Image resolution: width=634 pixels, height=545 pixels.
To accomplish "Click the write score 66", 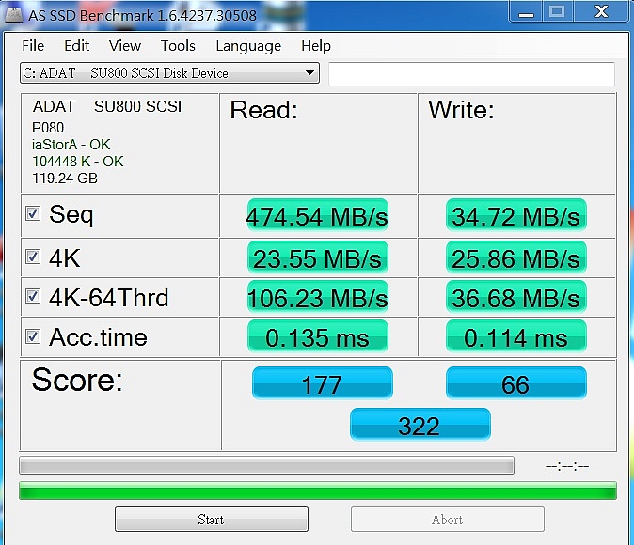I will (515, 383).
